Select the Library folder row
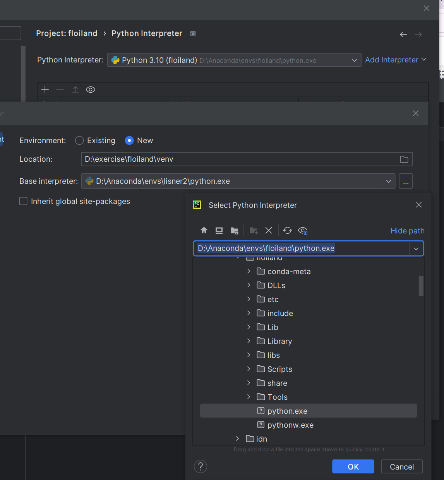Viewport: 444px width, 480px height. 309,341
